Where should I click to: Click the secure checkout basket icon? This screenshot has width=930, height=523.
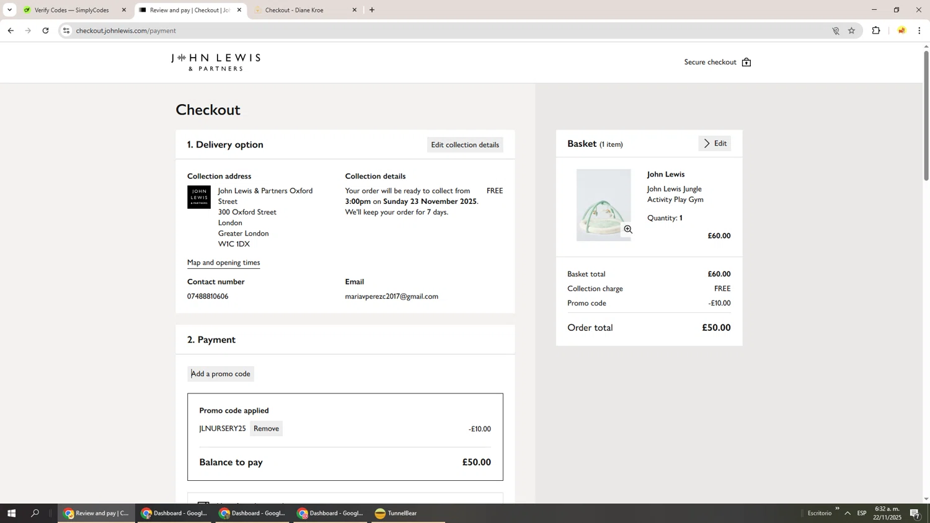click(746, 62)
